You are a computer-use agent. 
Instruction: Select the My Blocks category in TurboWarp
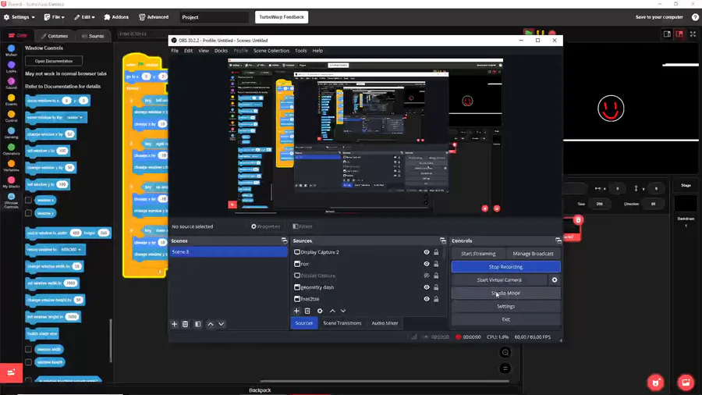click(11, 182)
